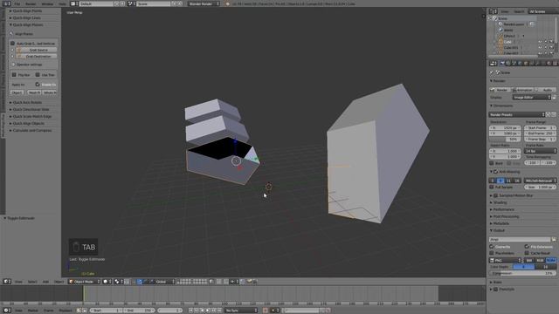The width and height of the screenshot is (559, 314).
Task: Open the Object Mode dropdown
Action: click(x=84, y=282)
